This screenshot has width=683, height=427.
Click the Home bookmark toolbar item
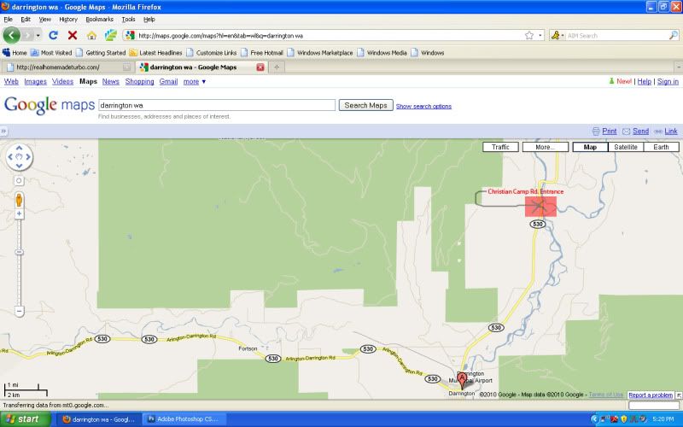[x=15, y=53]
